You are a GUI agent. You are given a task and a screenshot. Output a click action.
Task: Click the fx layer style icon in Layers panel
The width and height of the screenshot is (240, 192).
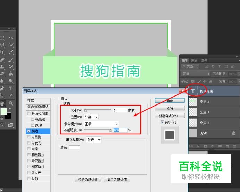pyautogui.click(x=198, y=146)
